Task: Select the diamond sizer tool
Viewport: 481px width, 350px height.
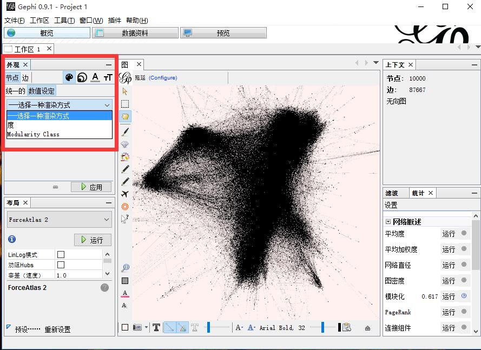Action: click(125, 144)
